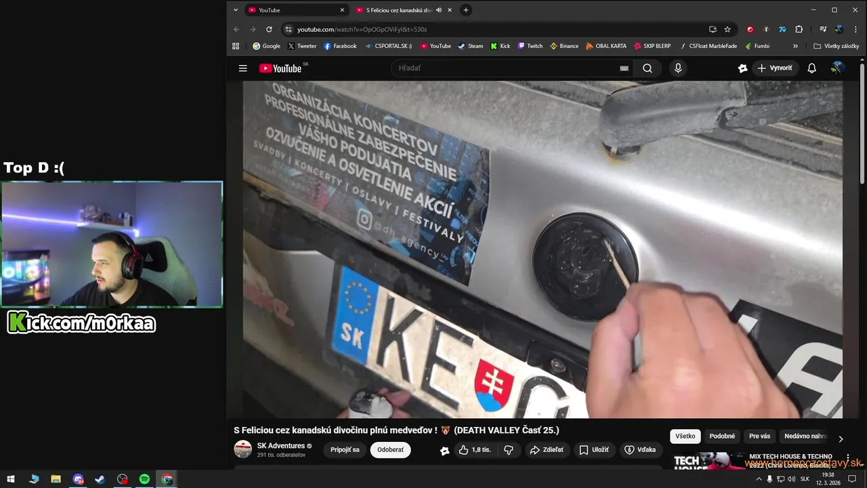This screenshot has height=488, width=867.
Task: Close the first YouTube tab
Action: (x=342, y=10)
